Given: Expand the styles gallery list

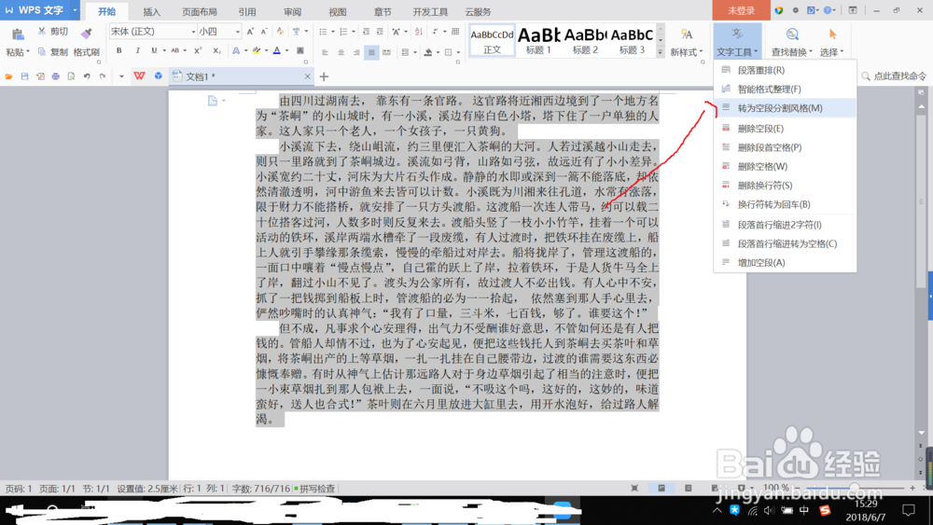Looking at the screenshot, I should tap(660, 52).
